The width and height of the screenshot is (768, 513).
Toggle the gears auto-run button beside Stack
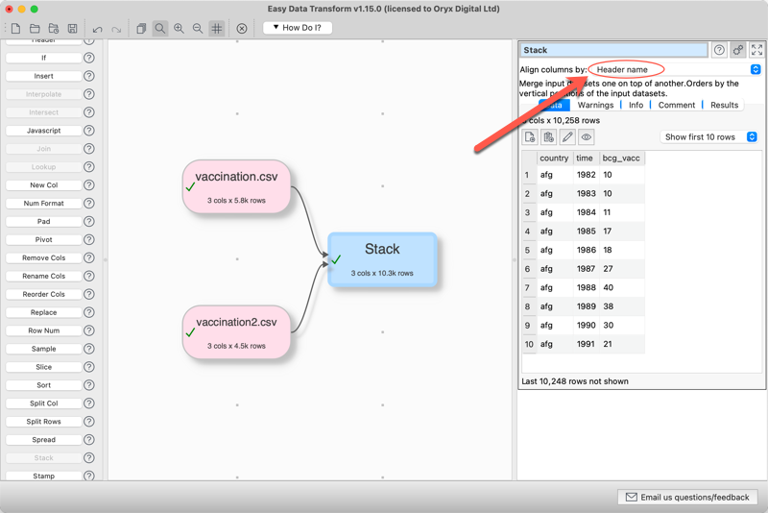click(738, 50)
